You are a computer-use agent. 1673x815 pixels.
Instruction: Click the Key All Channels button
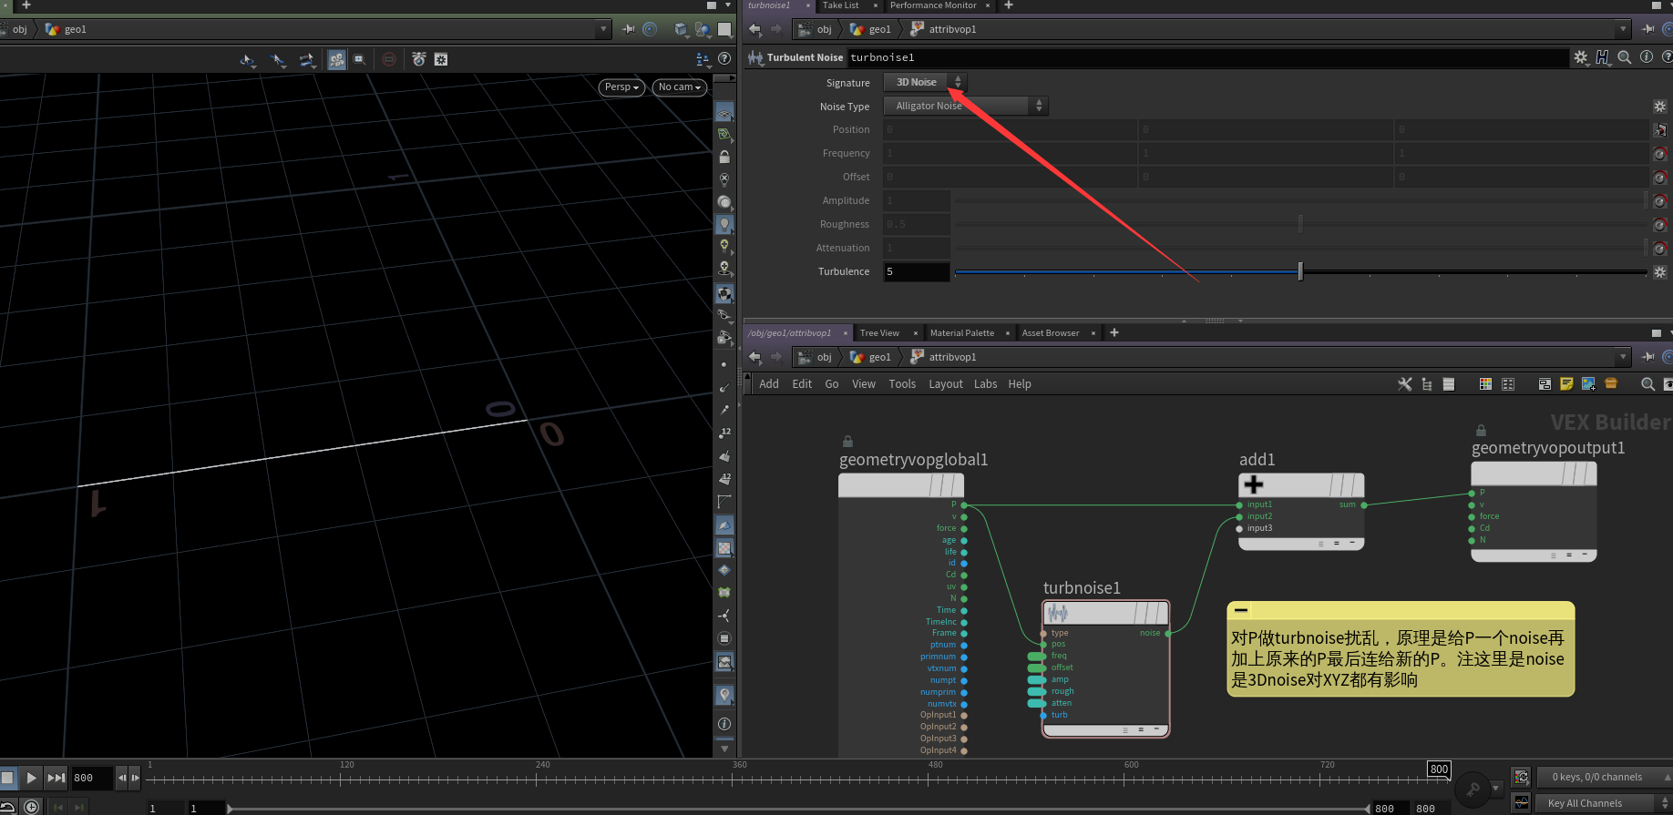(1585, 803)
